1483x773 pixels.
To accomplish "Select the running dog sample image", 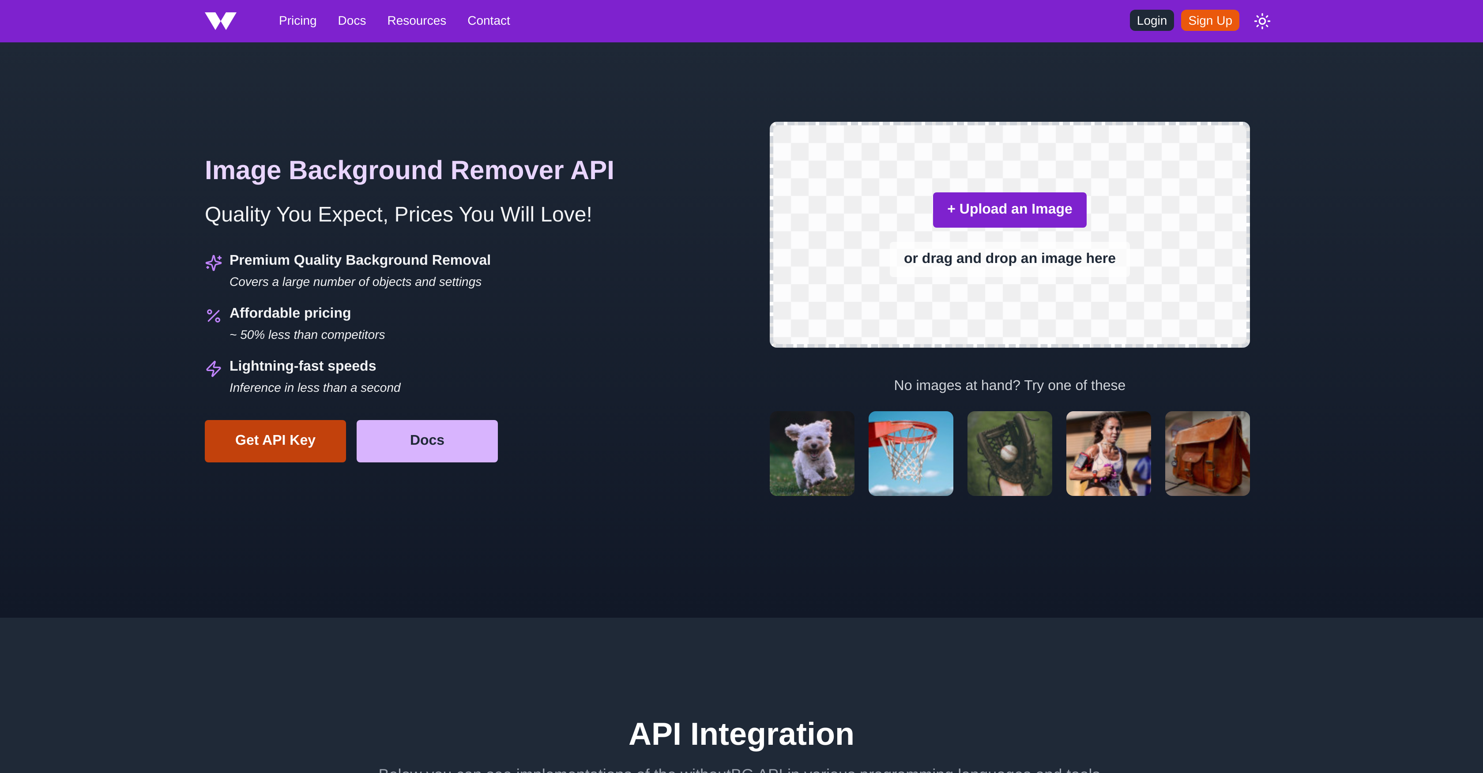I will point(812,453).
